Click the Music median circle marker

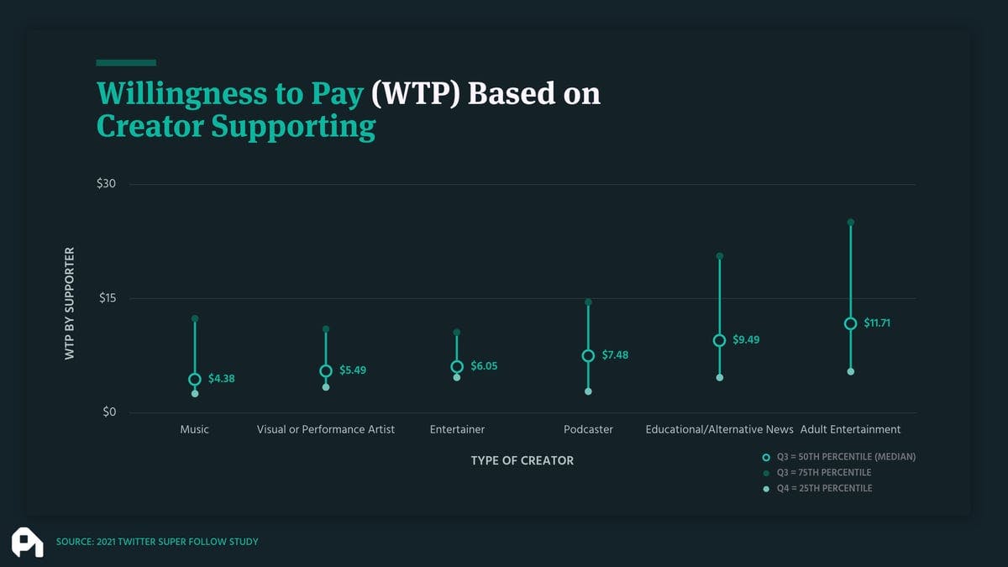click(195, 380)
